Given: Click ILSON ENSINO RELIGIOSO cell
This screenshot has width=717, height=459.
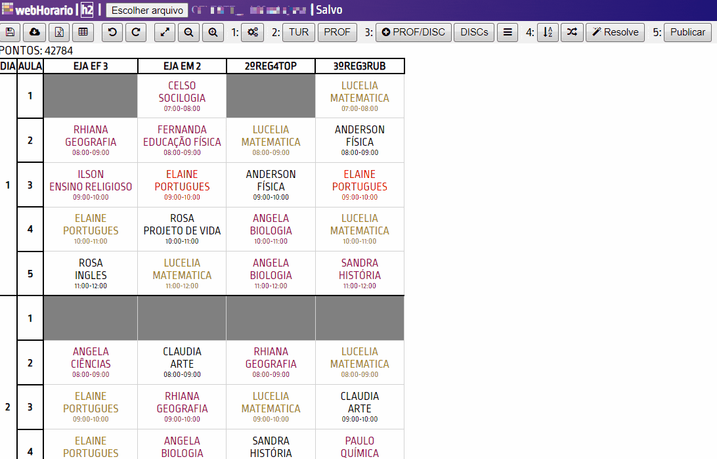Looking at the screenshot, I should tap(91, 185).
